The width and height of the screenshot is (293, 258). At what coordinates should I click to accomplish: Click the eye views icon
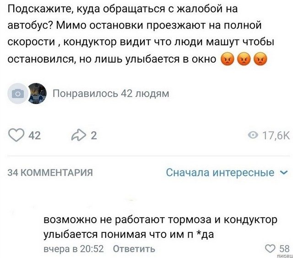pos(252,135)
